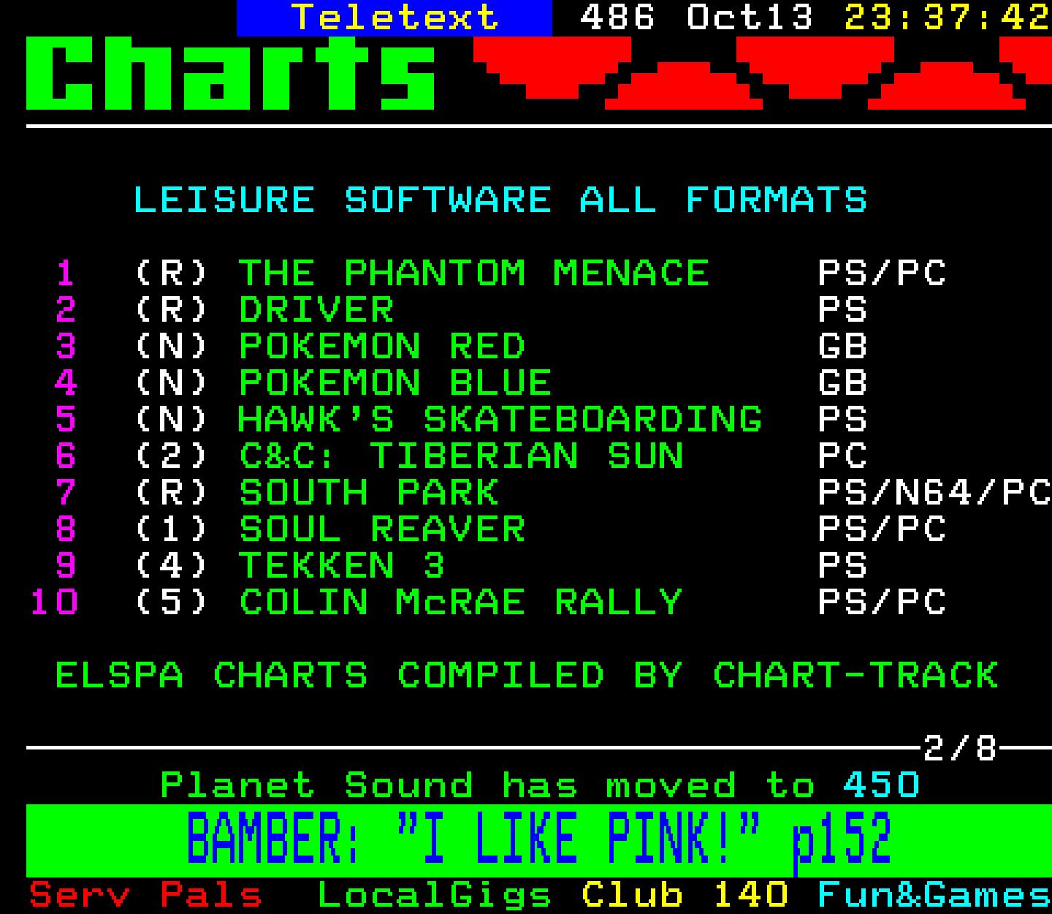Click the BAMBER "I LIKE PINK!" p152 banner
Image resolution: width=1052 pixels, height=914 pixels.
[538, 840]
